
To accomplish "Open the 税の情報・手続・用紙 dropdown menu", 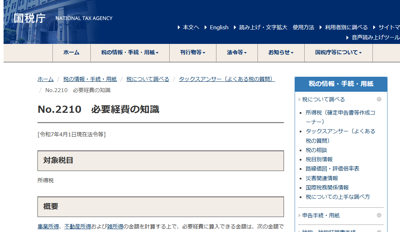I will coord(130,52).
